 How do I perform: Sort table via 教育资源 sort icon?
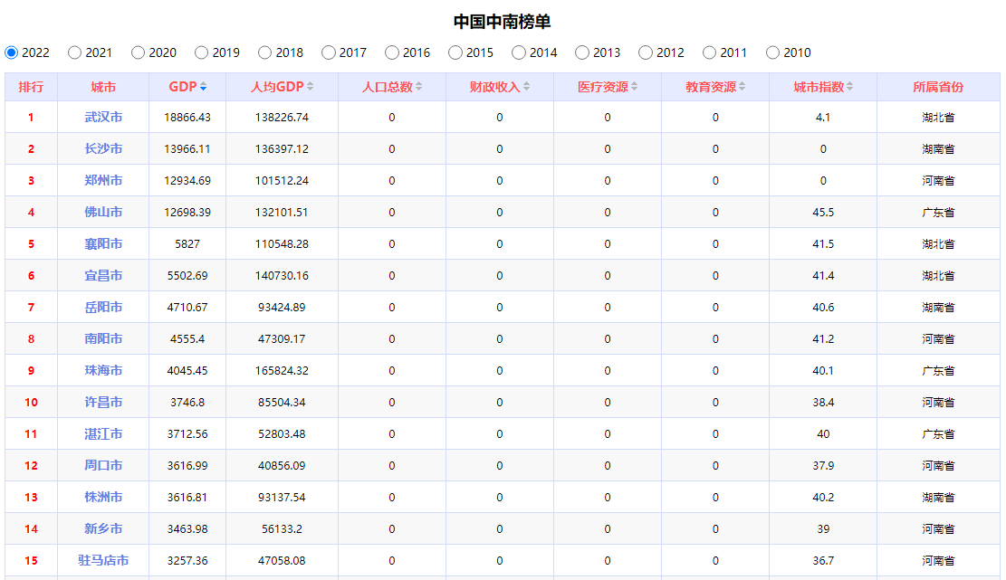pyautogui.click(x=742, y=87)
